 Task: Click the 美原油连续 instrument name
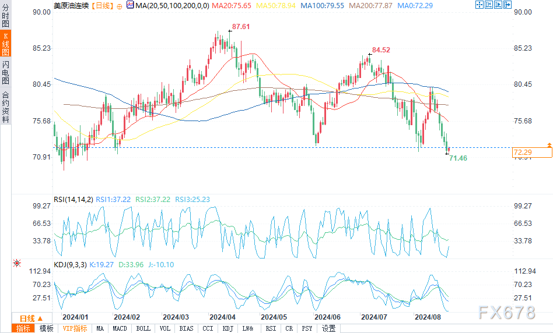click(x=71, y=6)
